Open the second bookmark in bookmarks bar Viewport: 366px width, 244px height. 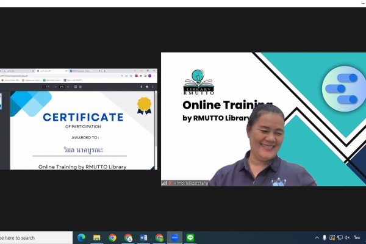(32, 80)
